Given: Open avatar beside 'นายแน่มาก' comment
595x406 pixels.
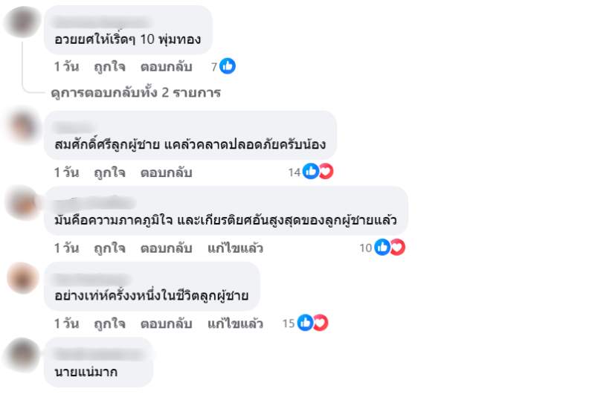Looking at the screenshot, I should (x=22, y=352).
